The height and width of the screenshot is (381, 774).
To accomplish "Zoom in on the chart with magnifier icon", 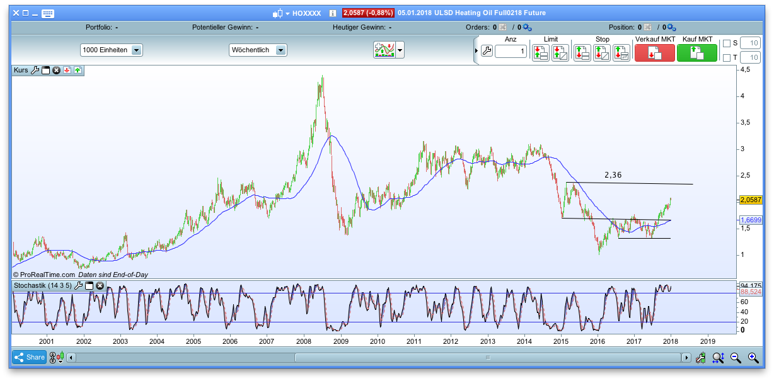I will tap(753, 357).
